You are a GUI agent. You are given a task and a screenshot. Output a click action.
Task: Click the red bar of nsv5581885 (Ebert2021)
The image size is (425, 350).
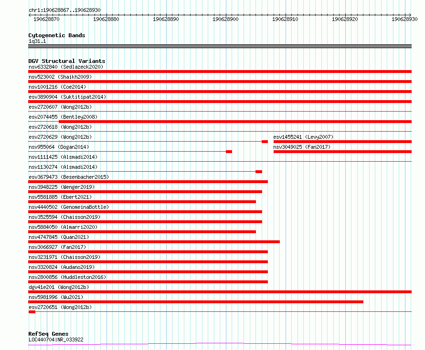pyautogui.click(x=142, y=202)
